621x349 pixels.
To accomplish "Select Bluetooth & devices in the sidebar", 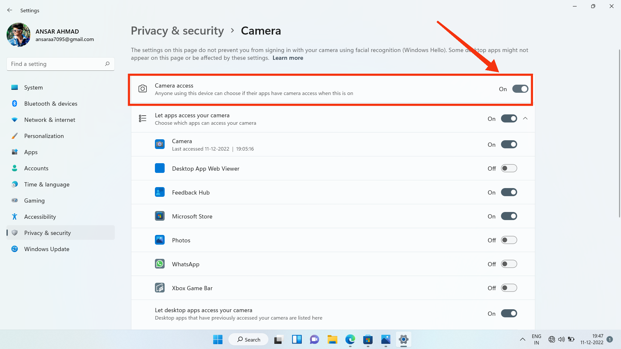I will tap(50, 103).
